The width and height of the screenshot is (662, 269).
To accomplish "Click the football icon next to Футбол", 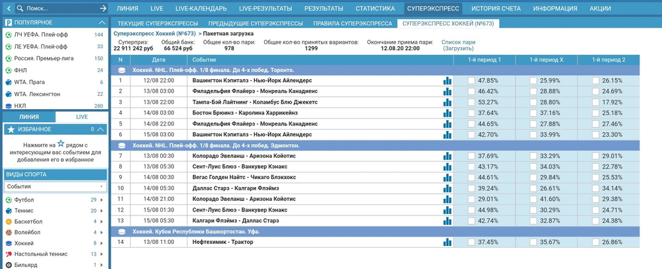I will click(9, 200).
